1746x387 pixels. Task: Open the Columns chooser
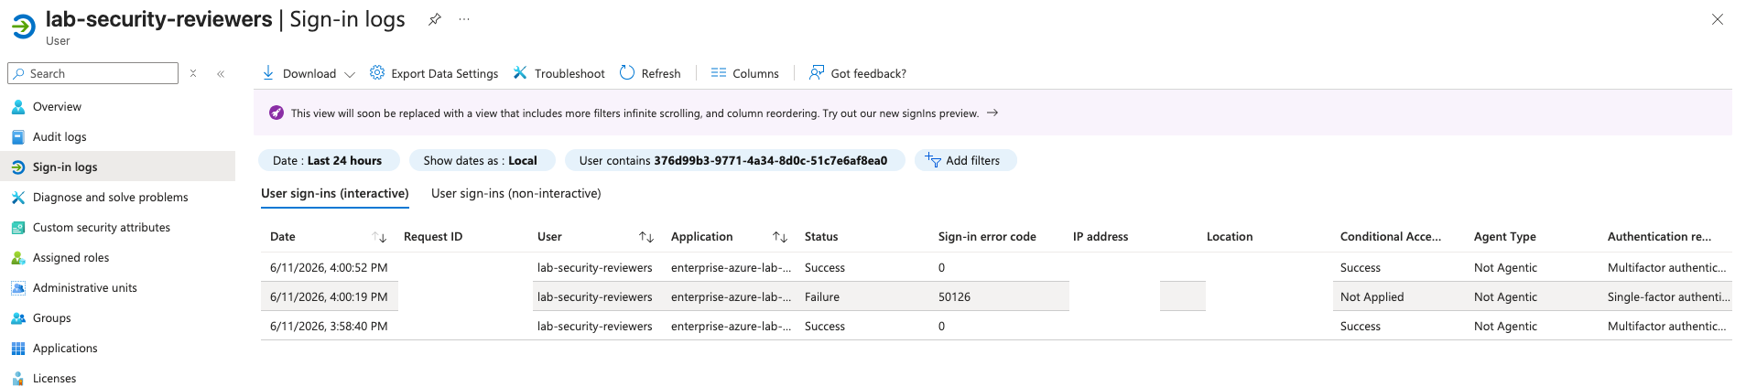click(745, 73)
